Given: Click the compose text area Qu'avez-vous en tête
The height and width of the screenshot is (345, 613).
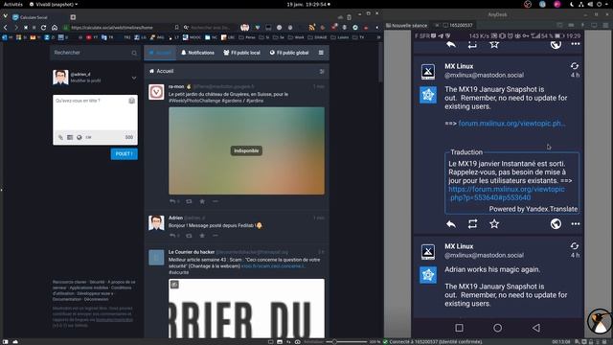Looking at the screenshot, I should 95,113.
